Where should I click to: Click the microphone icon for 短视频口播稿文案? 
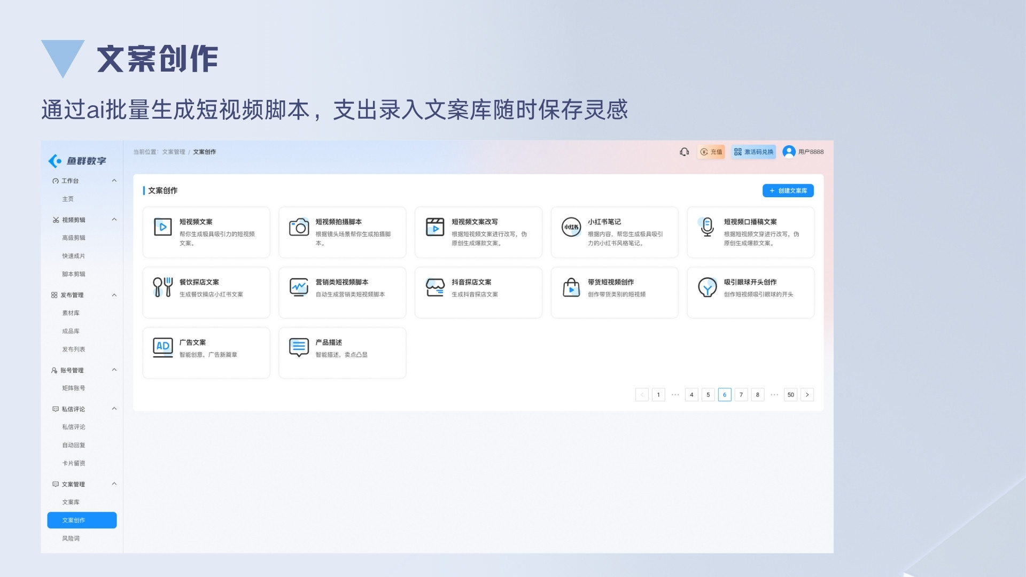(x=707, y=227)
